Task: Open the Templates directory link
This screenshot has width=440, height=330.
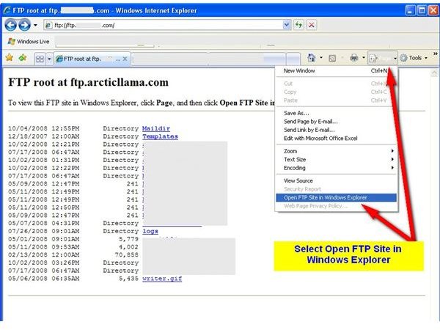Action: [160, 136]
